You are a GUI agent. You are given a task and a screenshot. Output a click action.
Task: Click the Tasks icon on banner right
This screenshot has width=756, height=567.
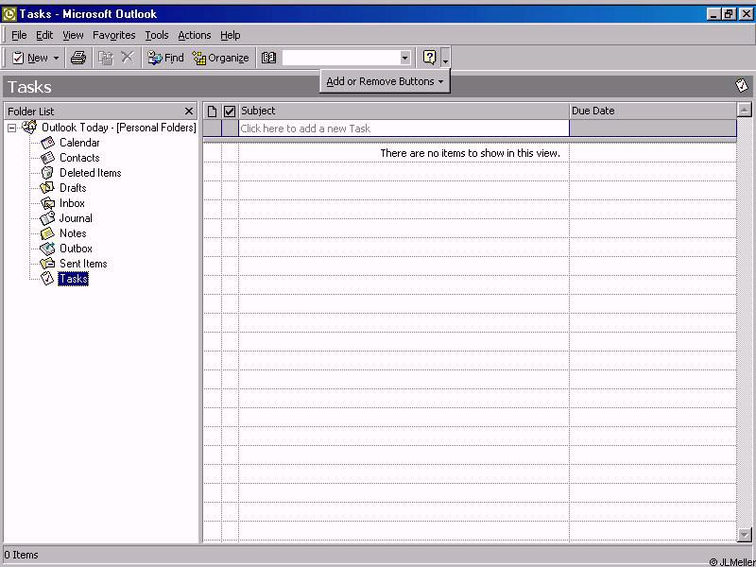click(742, 86)
